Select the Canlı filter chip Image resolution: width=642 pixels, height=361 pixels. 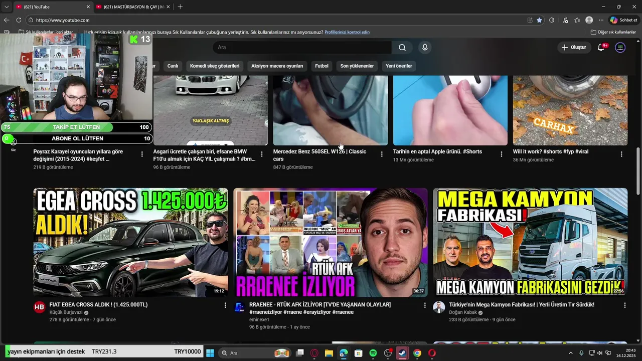coord(173,66)
